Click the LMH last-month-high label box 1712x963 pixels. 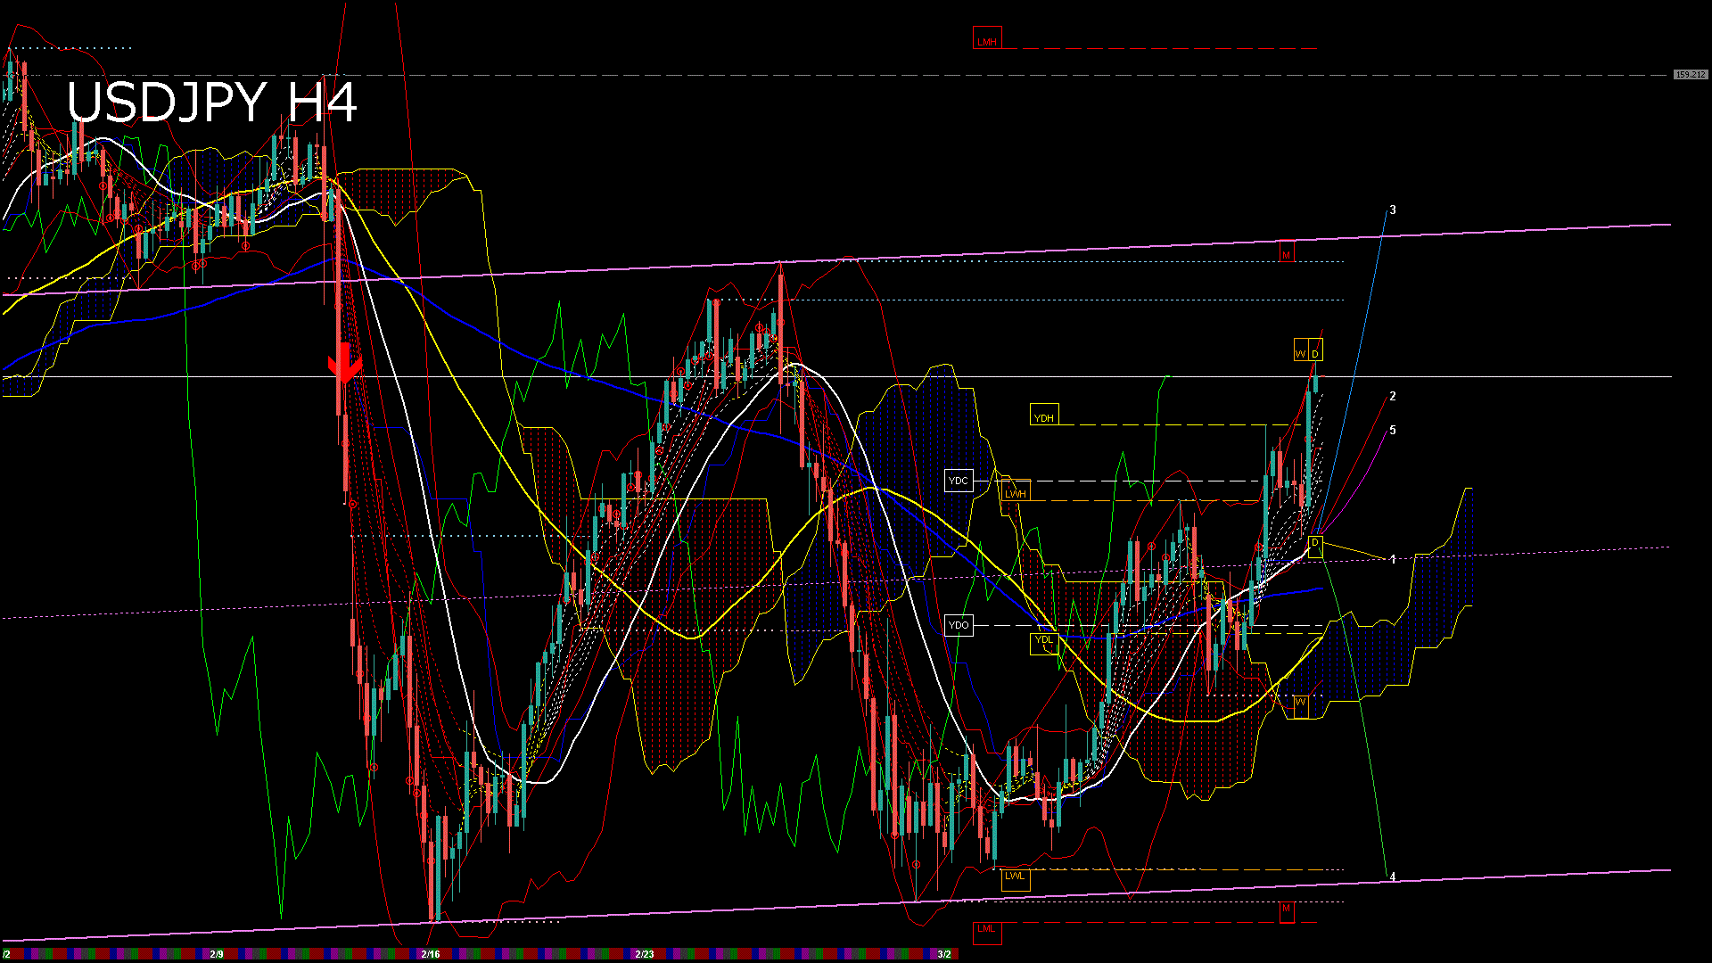(986, 38)
